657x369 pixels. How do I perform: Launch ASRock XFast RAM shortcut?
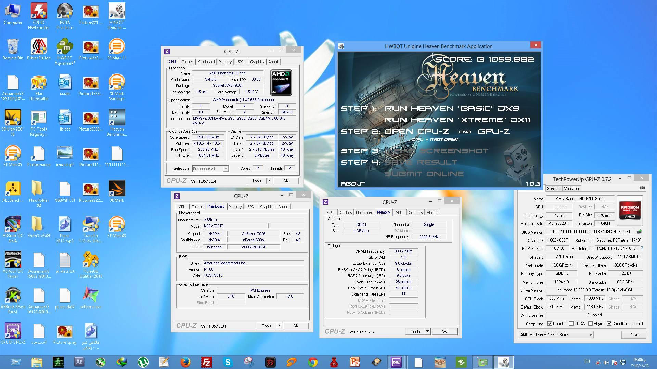coord(13,300)
